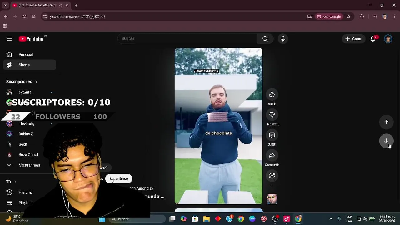Focus the URL address bar
400x225 pixels.
pos(175,17)
